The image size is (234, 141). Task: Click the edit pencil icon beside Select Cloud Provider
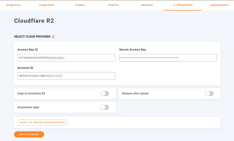pos(53,36)
